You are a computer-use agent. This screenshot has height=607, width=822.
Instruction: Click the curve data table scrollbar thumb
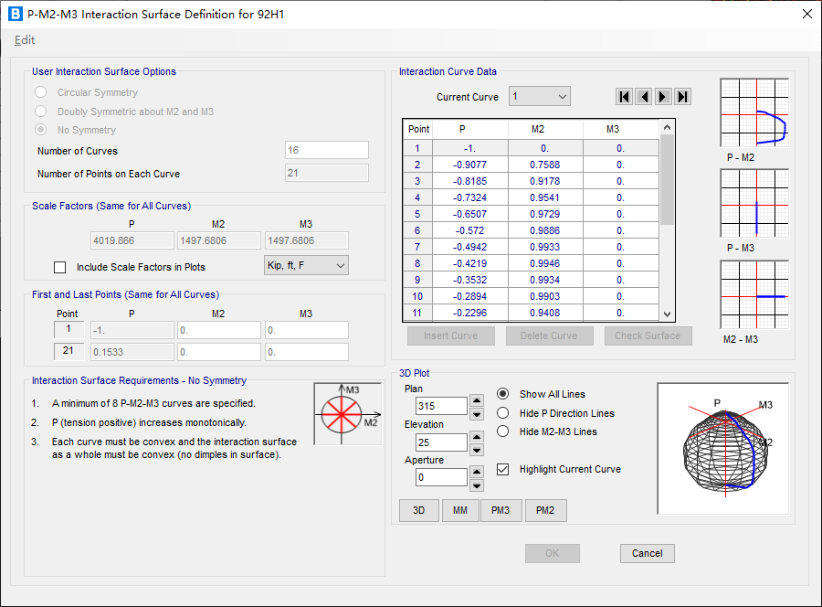click(x=667, y=180)
